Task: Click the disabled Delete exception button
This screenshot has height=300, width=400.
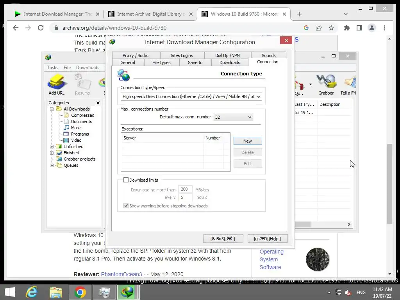Action: [247, 152]
